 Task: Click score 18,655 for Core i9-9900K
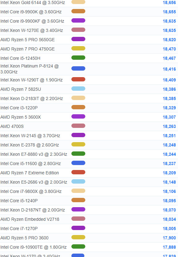[x=169, y=12]
